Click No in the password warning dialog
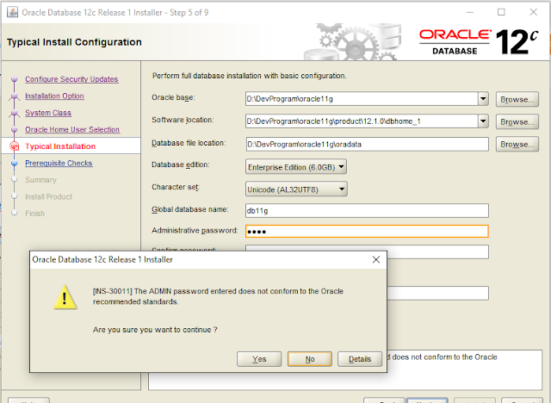Viewport: 551px width, 403px height. 310,359
